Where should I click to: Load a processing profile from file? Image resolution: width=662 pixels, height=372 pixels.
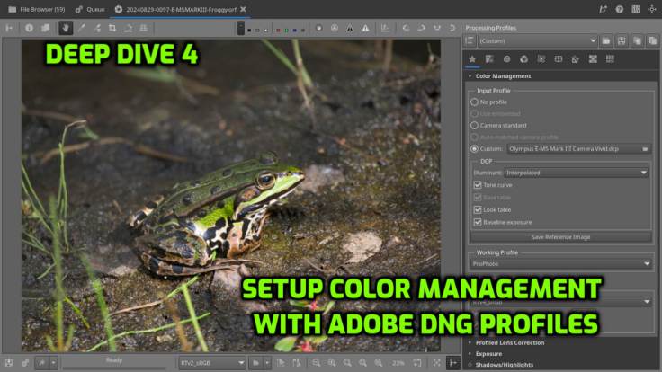point(606,40)
